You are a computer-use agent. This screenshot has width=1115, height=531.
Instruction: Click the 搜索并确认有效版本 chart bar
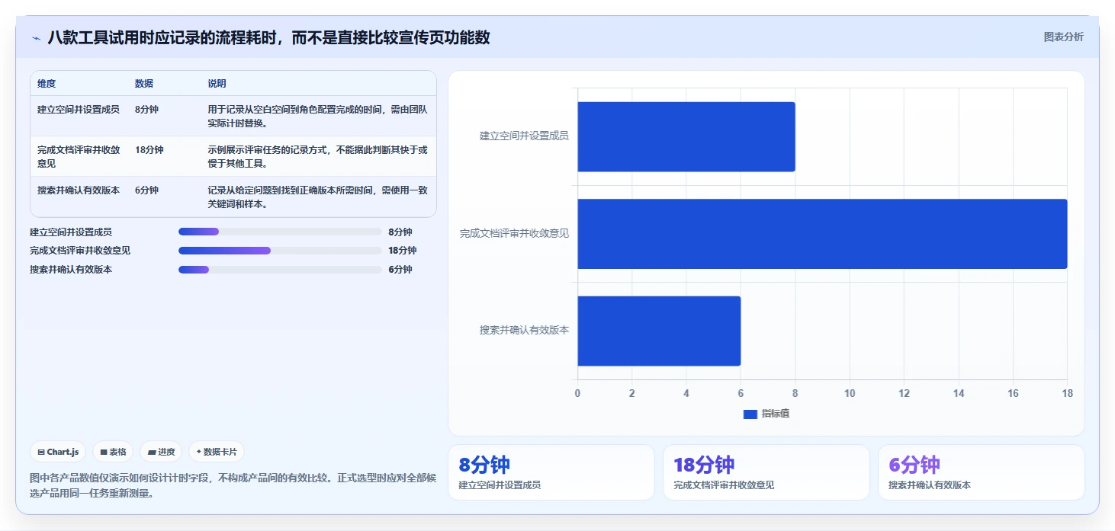[659, 331]
